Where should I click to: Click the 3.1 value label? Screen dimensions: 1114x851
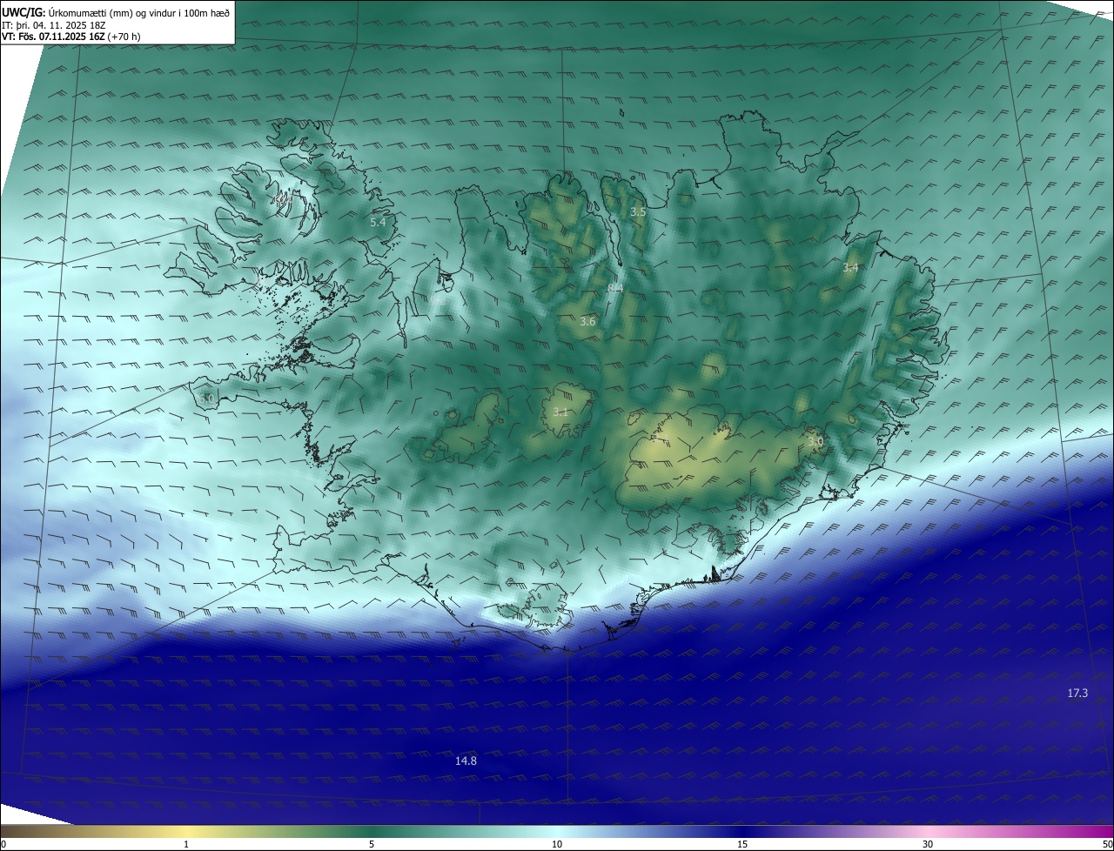(x=560, y=412)
